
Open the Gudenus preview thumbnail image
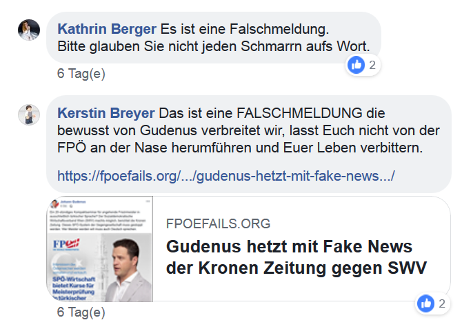pyautogui.click(x=100, y=249)
